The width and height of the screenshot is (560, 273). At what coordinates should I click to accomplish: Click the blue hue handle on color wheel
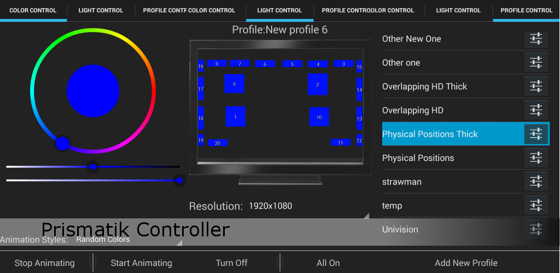click(x=62, y=143)
